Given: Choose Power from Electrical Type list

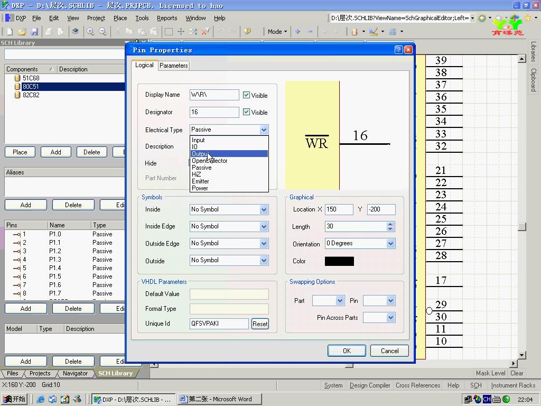Looking at the screenshot, I should pyautogui.click(x=229, y=188).
